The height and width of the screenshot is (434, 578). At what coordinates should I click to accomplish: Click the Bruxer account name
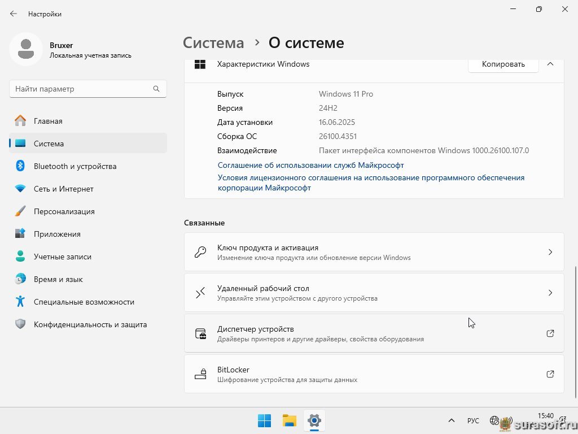pyautogui.click(x=61, y=45)
